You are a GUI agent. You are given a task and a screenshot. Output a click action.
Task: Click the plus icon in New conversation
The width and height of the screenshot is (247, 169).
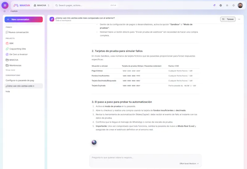8,19
